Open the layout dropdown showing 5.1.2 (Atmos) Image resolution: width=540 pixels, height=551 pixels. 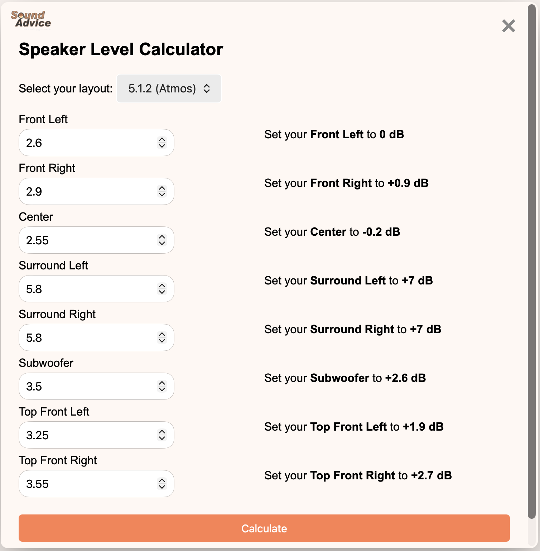169,88
